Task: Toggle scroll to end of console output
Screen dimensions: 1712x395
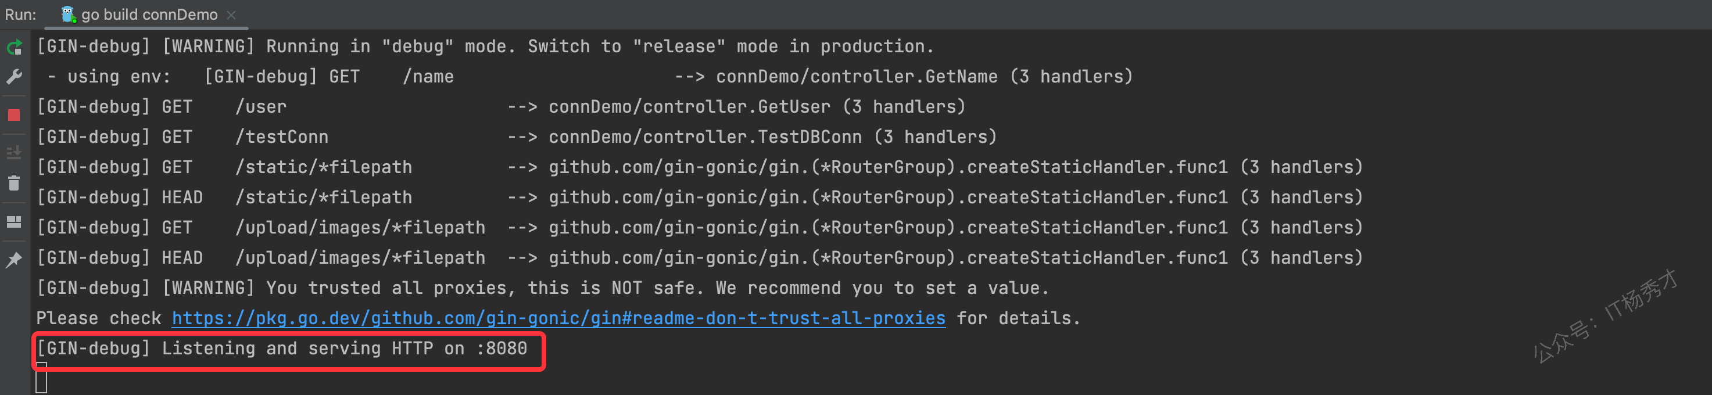Action: (14, 153)
